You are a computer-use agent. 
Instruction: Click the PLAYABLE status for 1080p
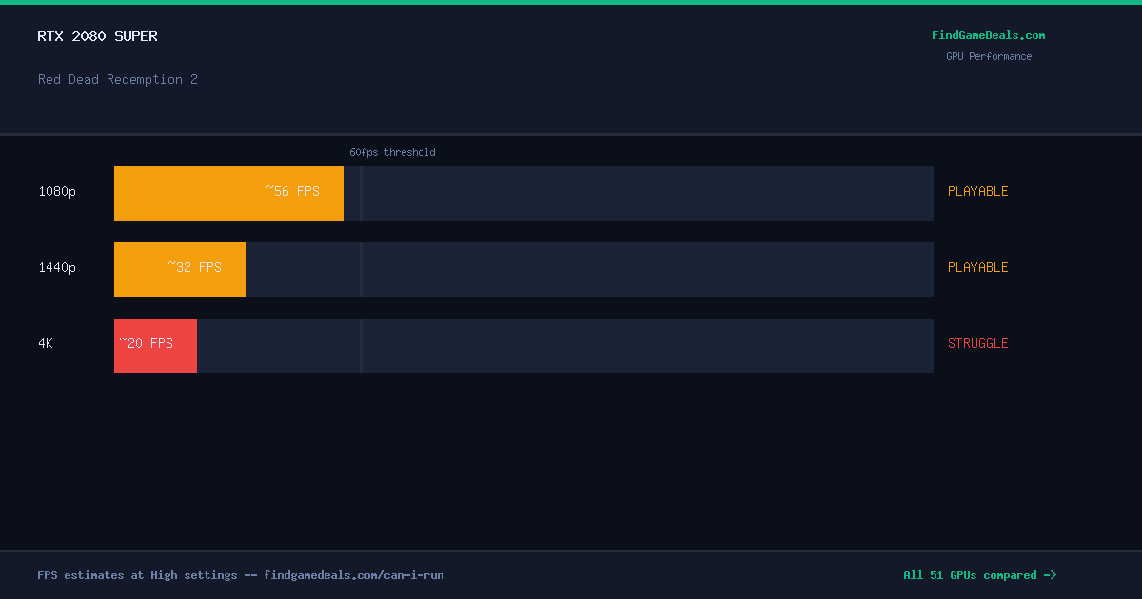tap(977, 191)
